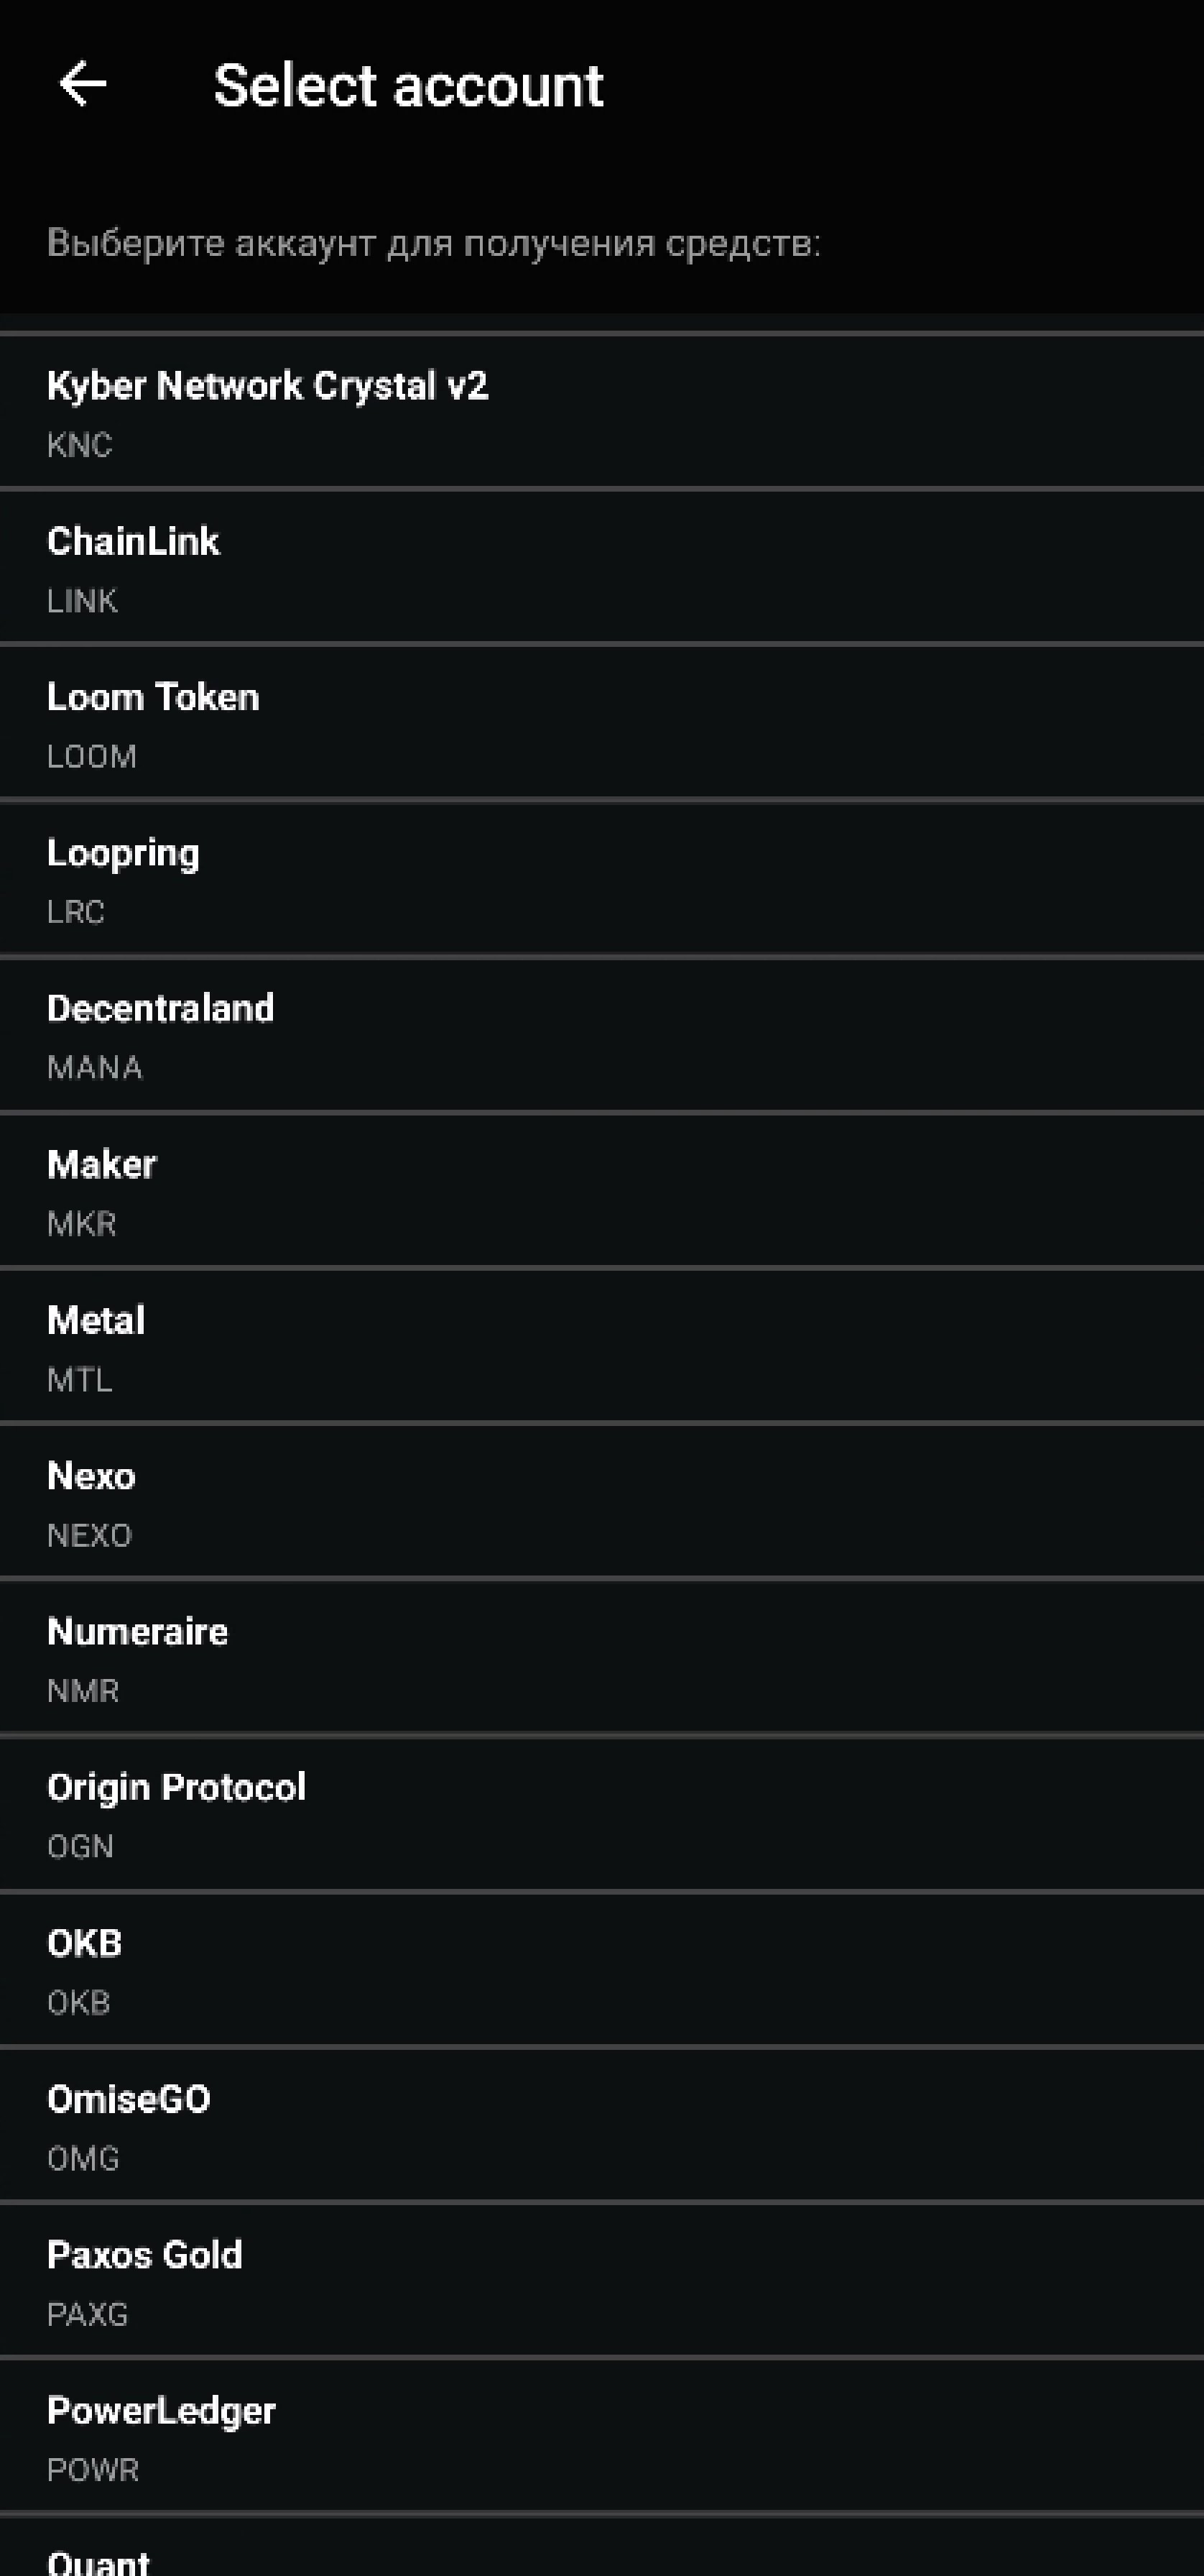Tap the PAXG ticker label
This screenshot has width=1204, height=2576.
coord(88,2314)
